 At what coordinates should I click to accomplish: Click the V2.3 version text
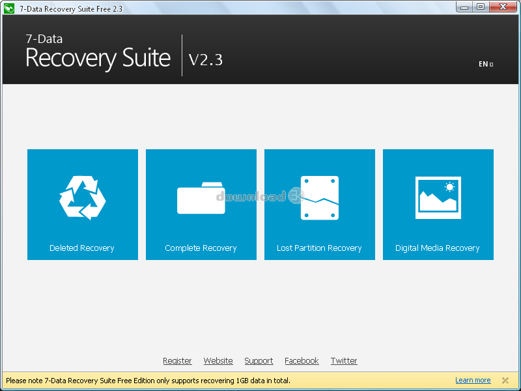[x=206, y=60]
